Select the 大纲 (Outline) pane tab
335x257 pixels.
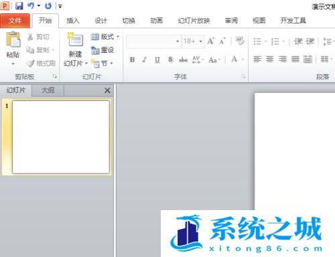pyautogui.click(x=48, y=90)
